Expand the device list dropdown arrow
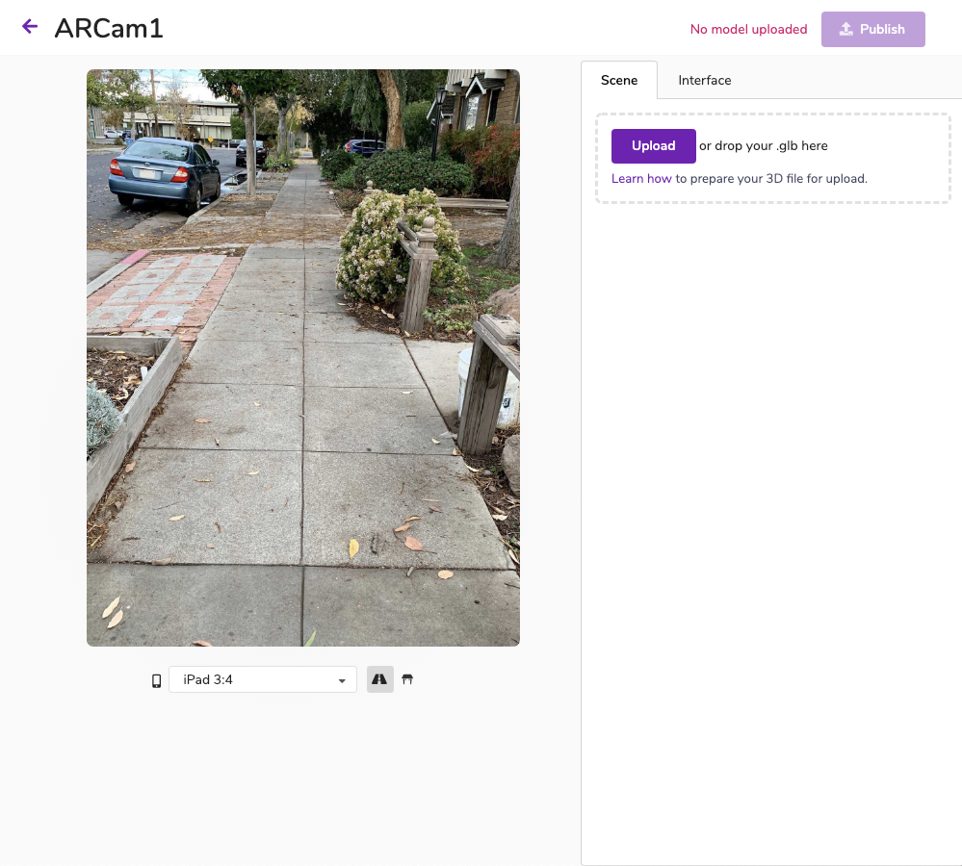 coord(342,680)
